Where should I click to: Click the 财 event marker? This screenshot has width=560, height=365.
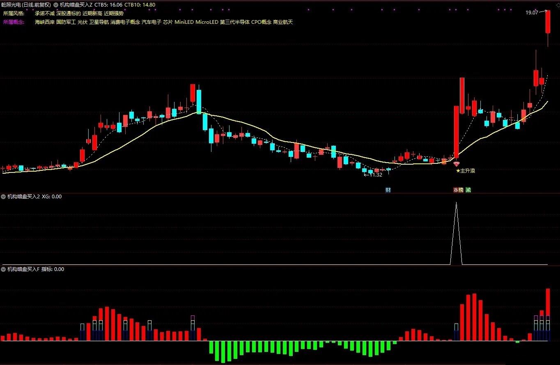click(x=388, y=190)
